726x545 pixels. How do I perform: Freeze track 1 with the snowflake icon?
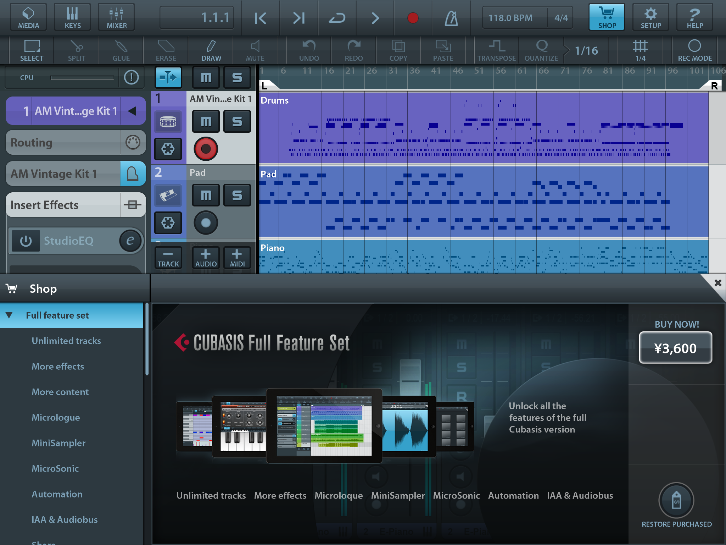coord(168,149)
